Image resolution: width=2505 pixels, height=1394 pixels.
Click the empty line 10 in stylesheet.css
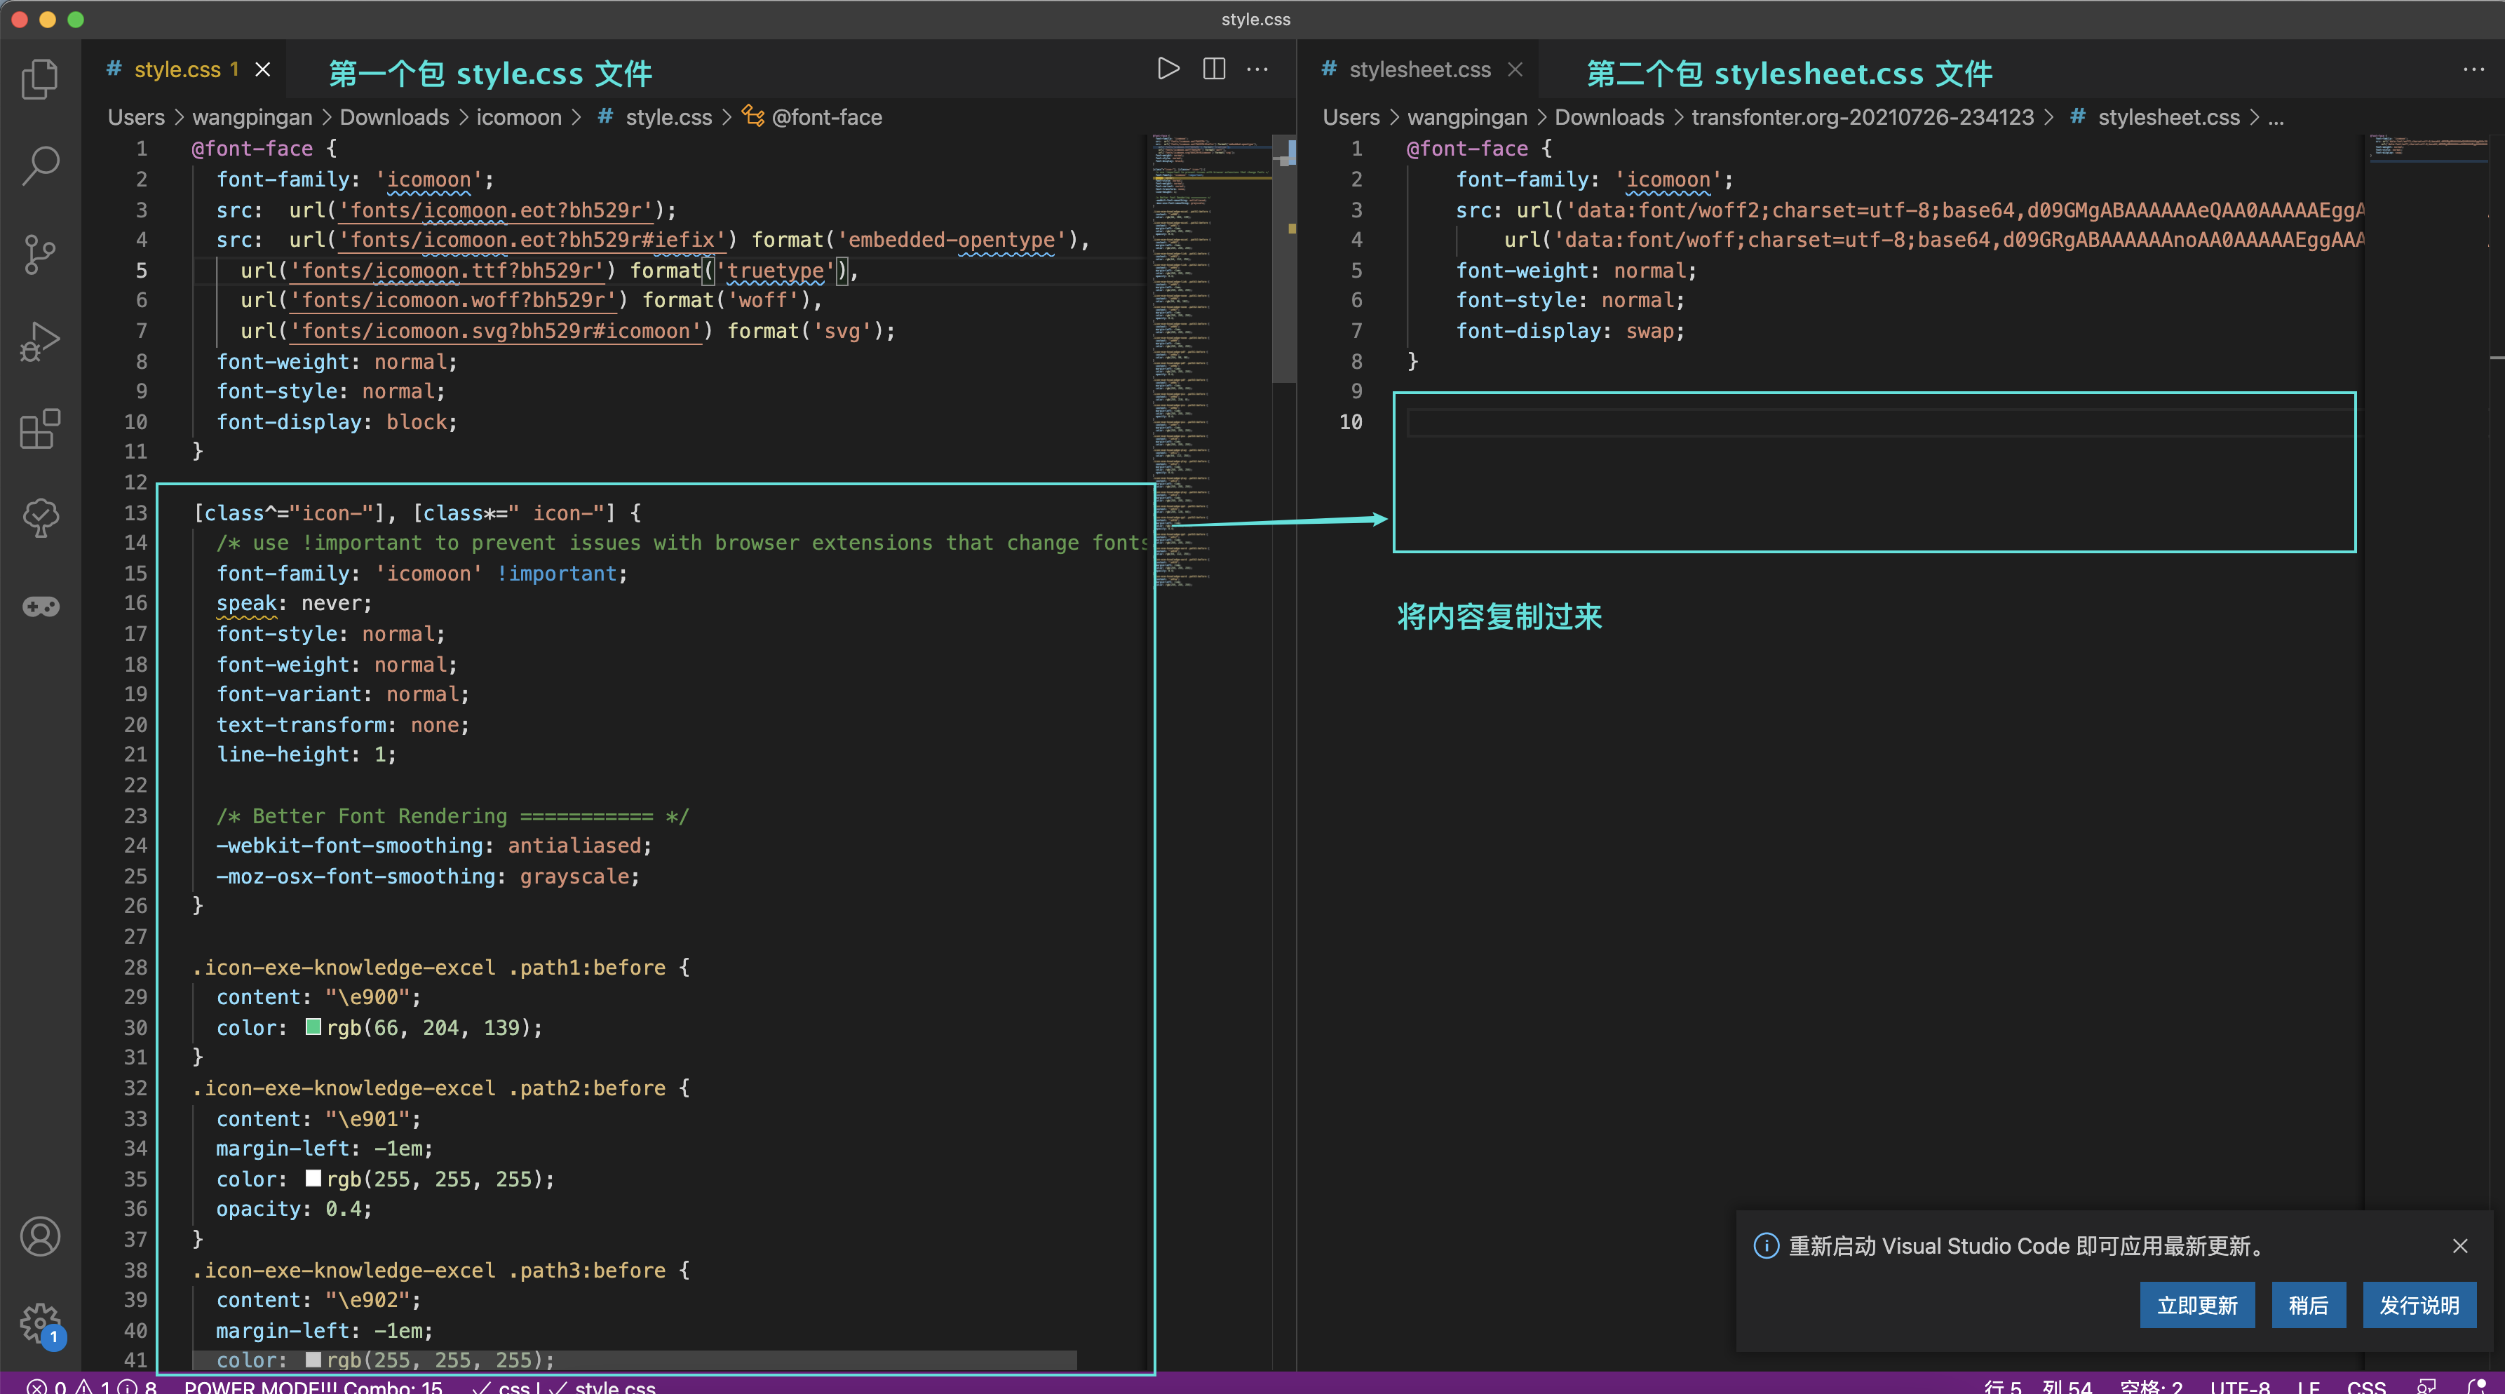[1848, 422]
